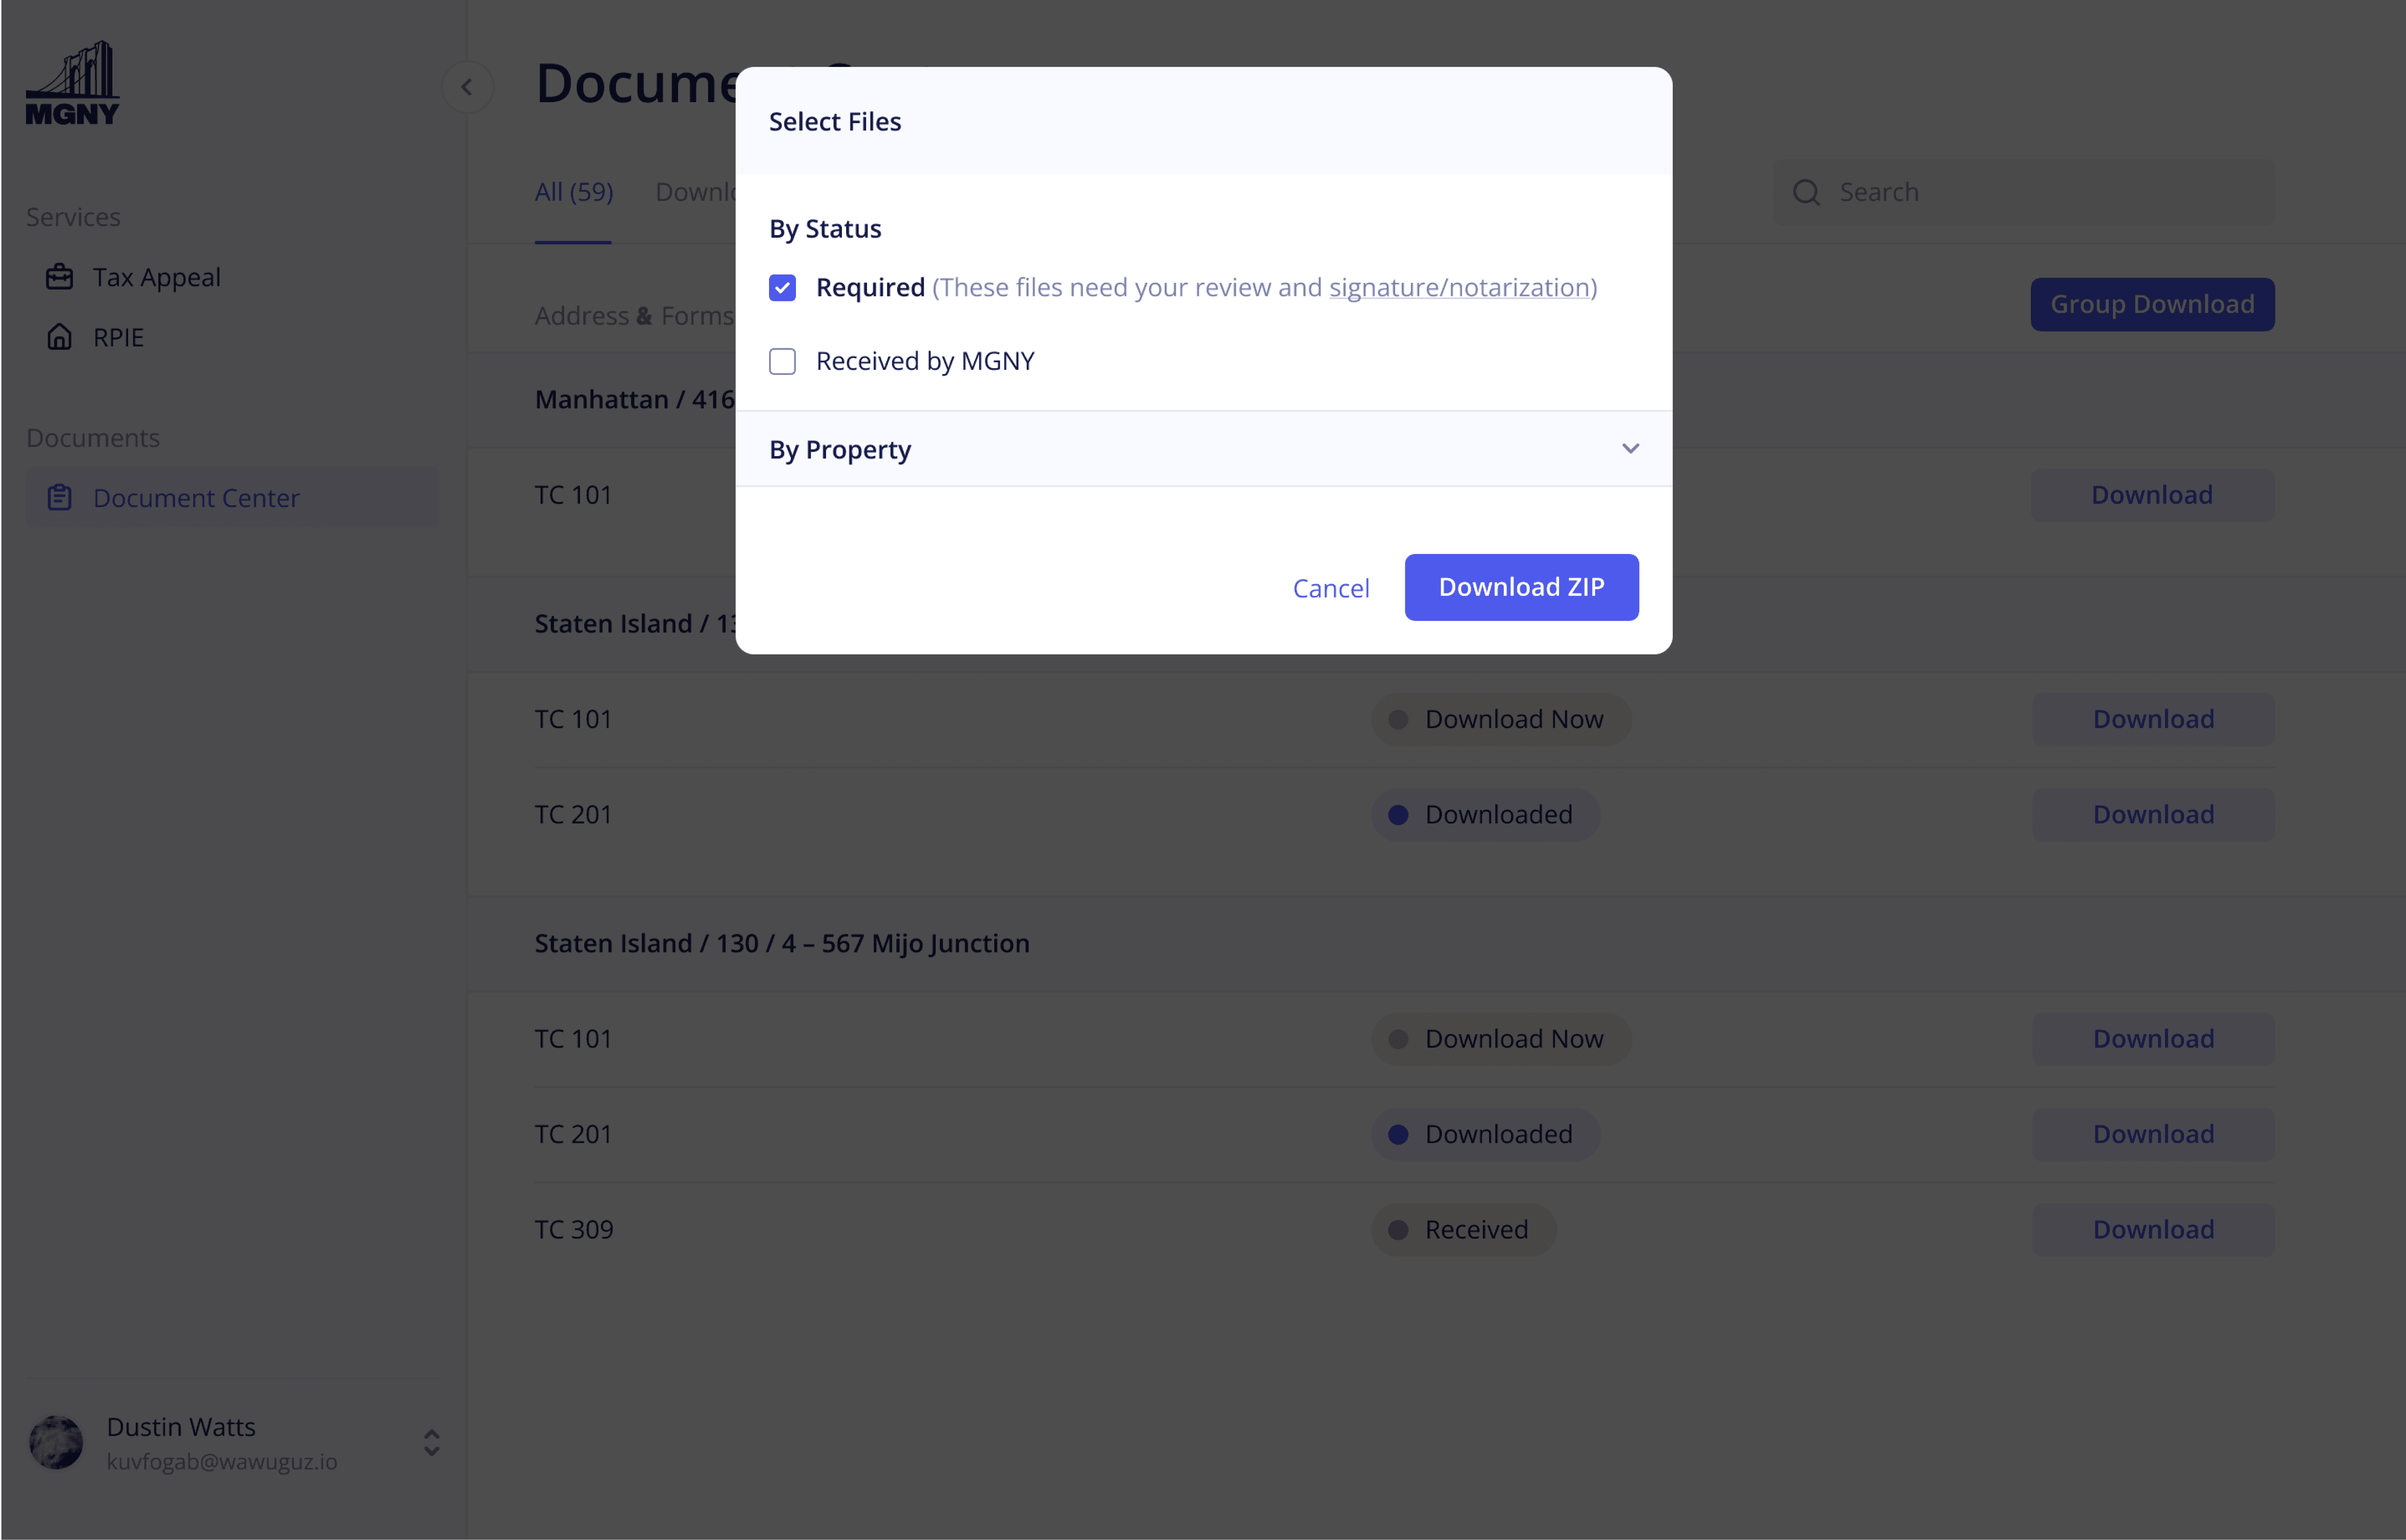
Task: Click the user email kuvfogab@wawuguz.io
Action: click(222, 1462)
